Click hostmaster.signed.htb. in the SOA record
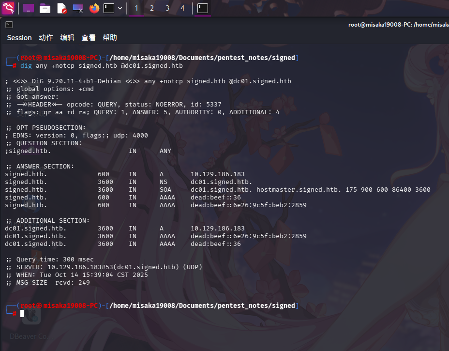The width and height of the screenshot is (449, 351). 299,190
